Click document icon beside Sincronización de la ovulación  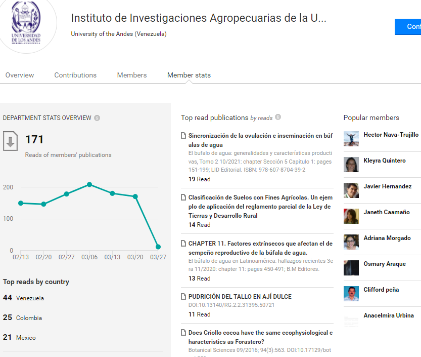[x=183, y=136]
